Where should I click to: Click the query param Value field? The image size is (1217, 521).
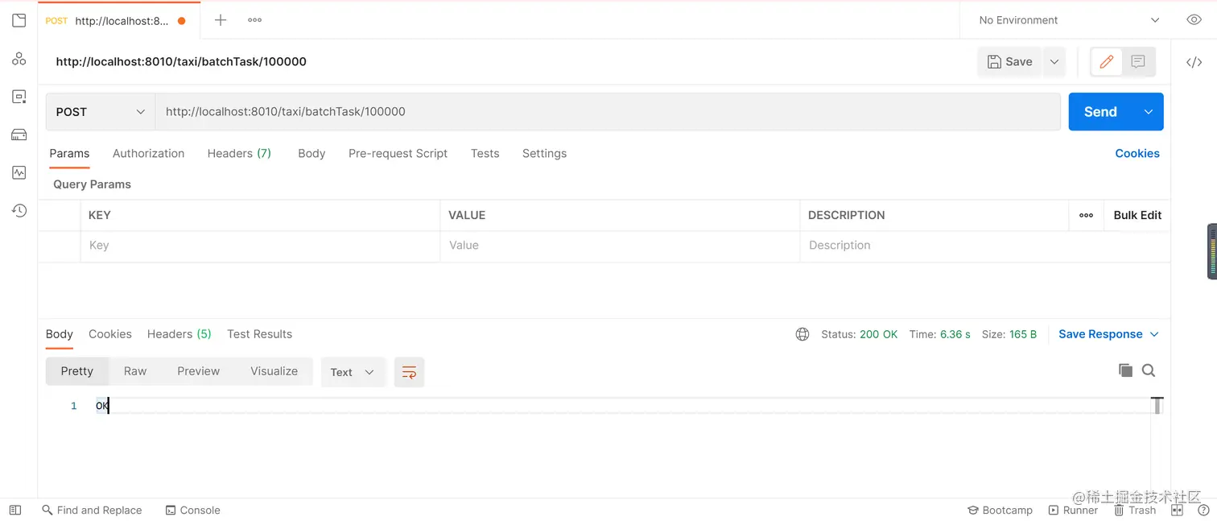pyautogui.click(x=620, y=246)
